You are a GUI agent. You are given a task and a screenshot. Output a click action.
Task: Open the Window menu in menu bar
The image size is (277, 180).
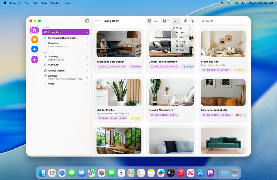point(55,3)
